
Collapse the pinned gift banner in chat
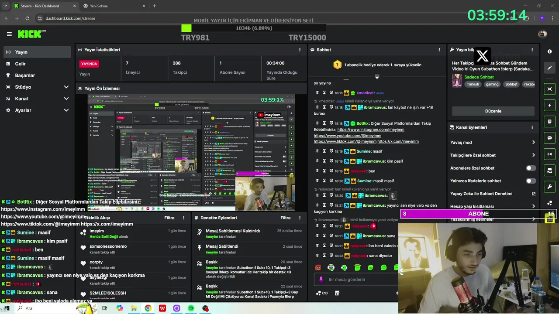click(377, 77)
